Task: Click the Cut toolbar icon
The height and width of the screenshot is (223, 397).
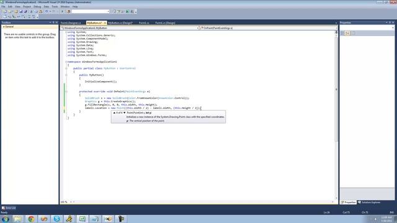Action: [x=32, y=11]
